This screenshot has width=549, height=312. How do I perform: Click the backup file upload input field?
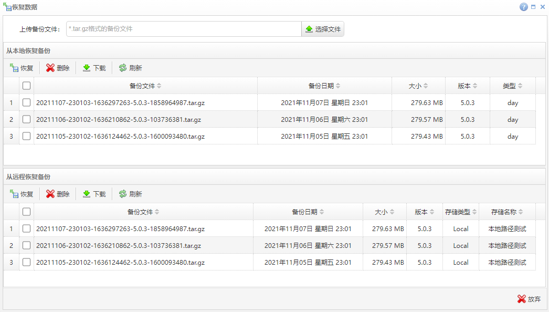(184, 29)
